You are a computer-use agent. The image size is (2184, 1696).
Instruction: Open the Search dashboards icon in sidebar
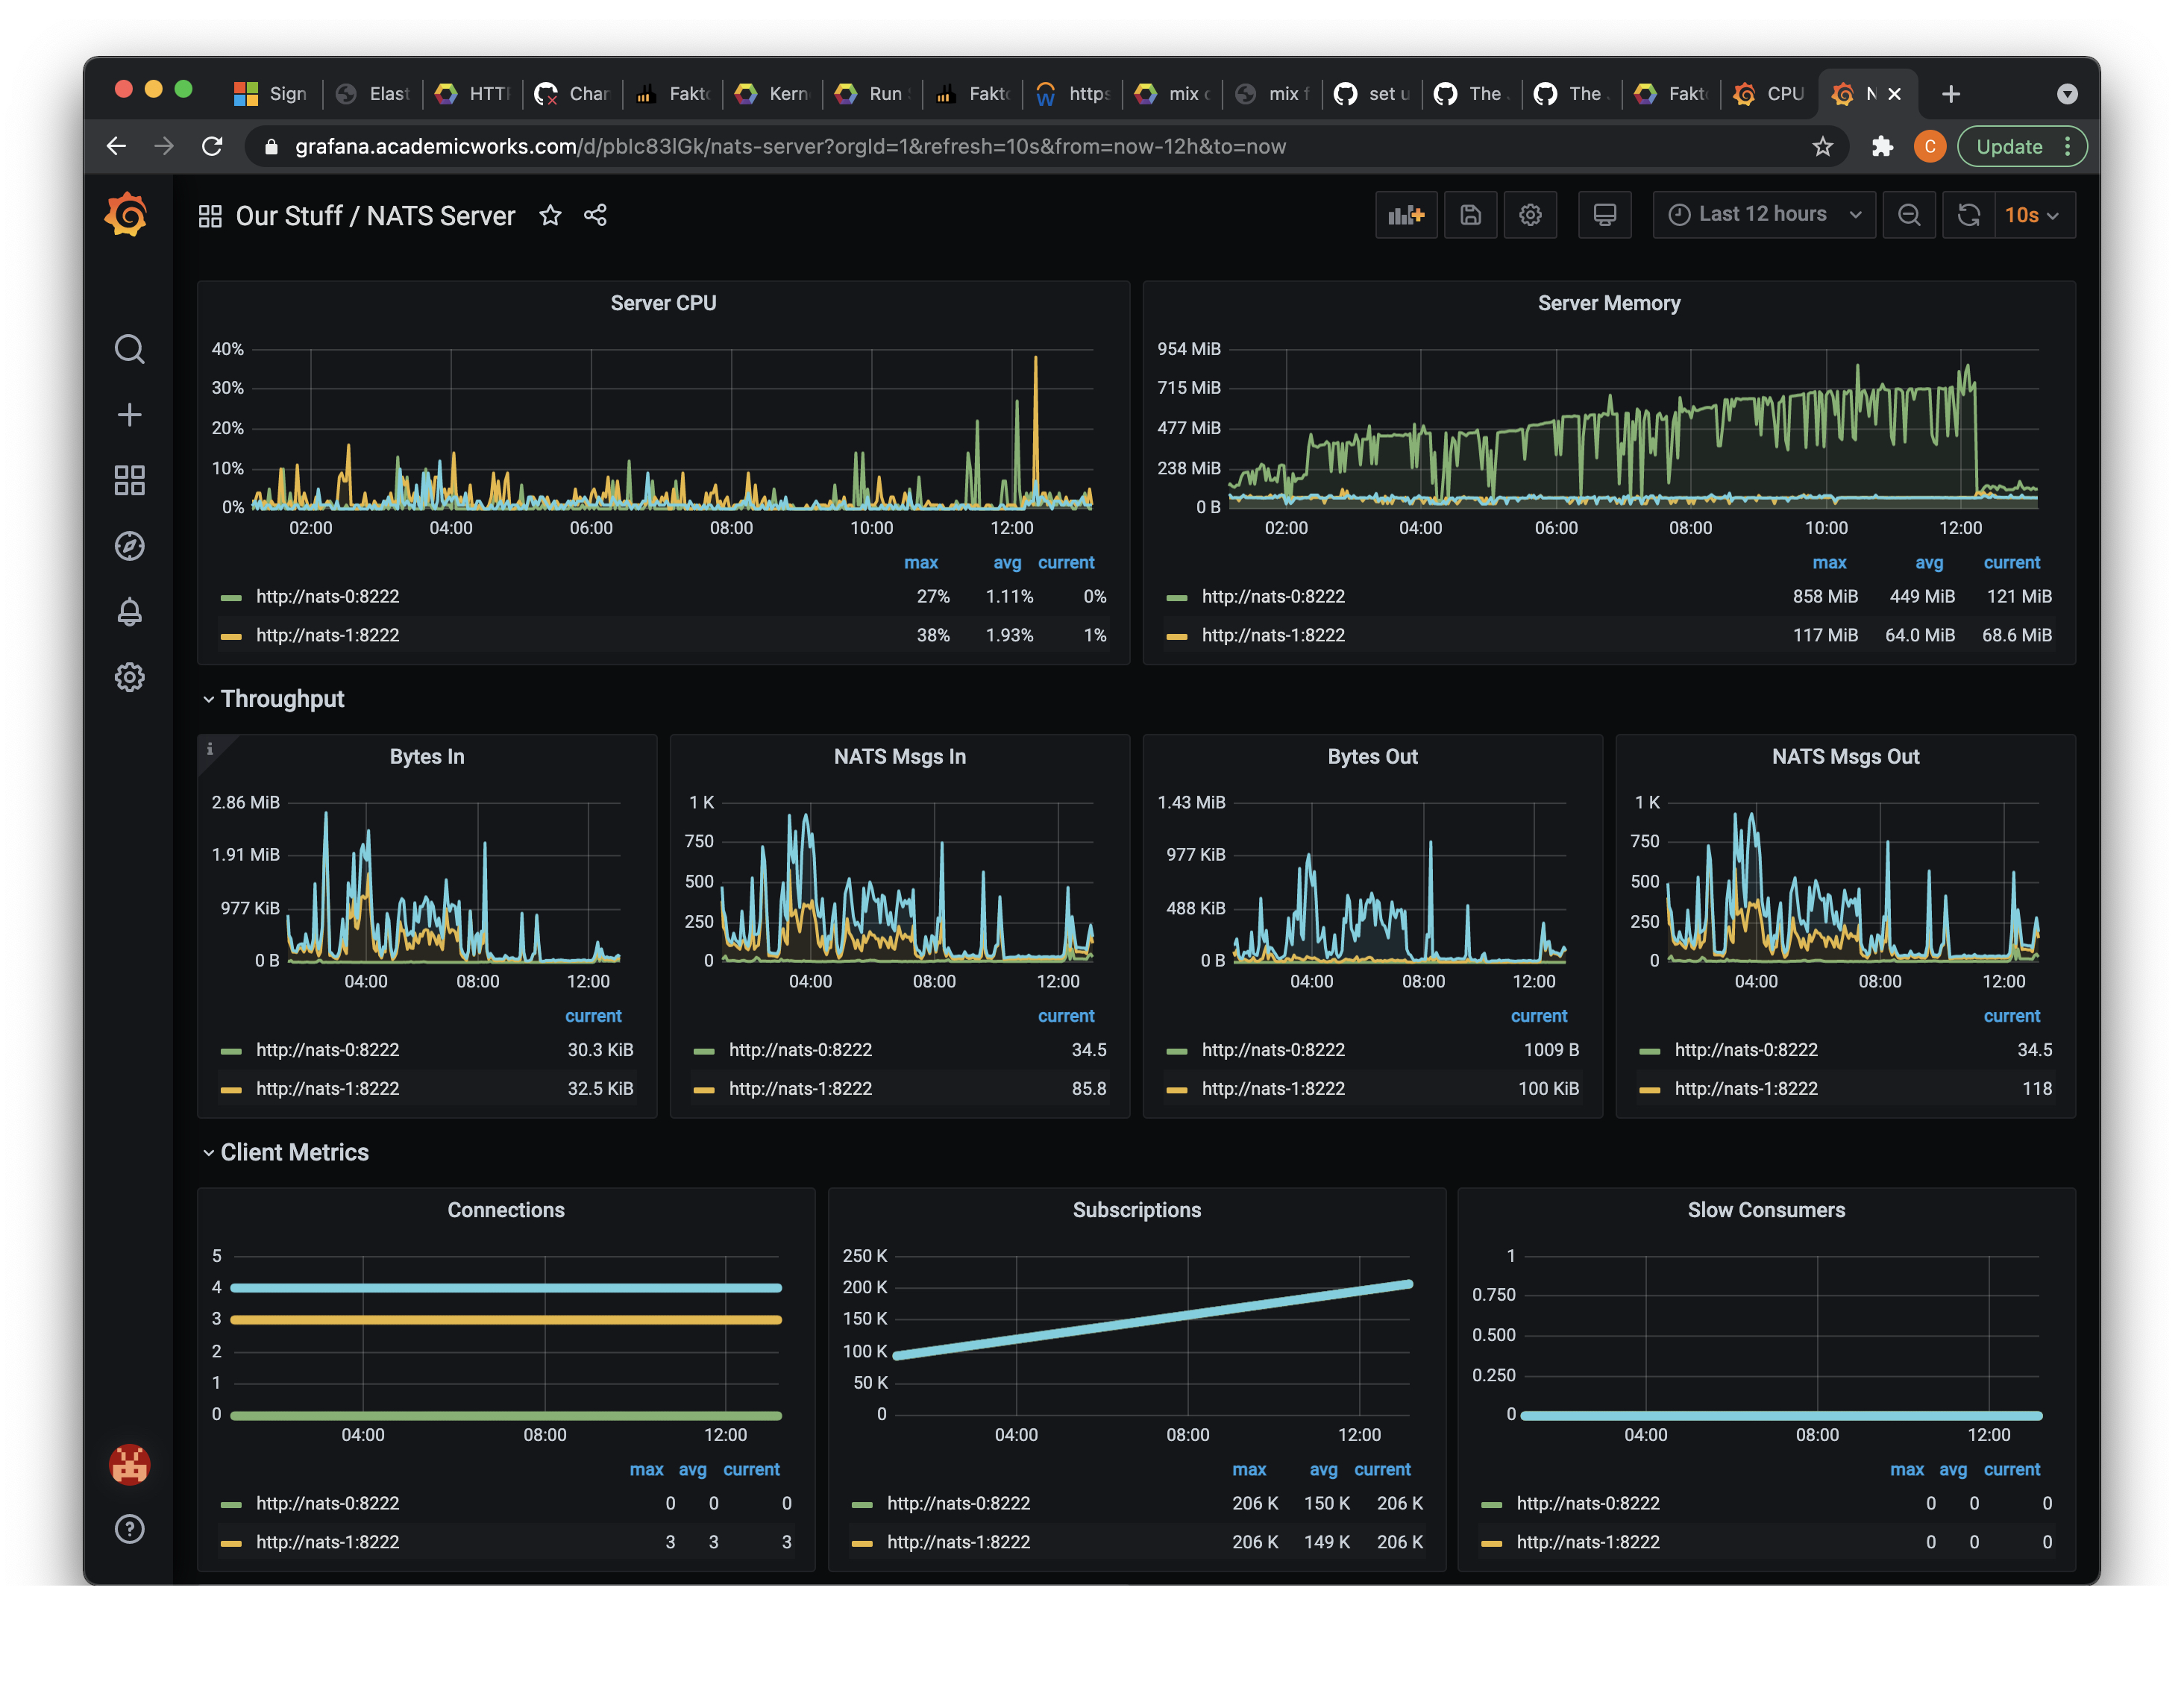[x=129, y=349]
